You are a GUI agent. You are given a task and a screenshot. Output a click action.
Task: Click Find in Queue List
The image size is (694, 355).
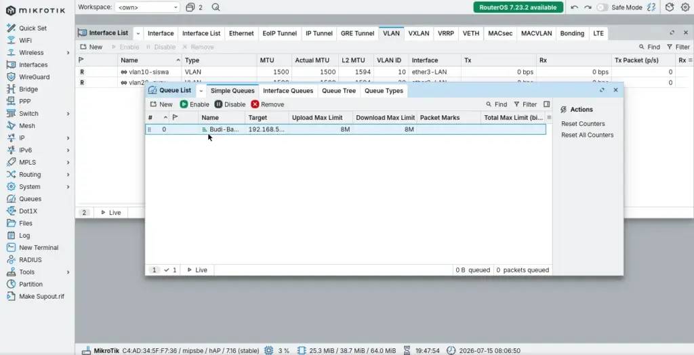pyautogui.click(x=496, y=104)
